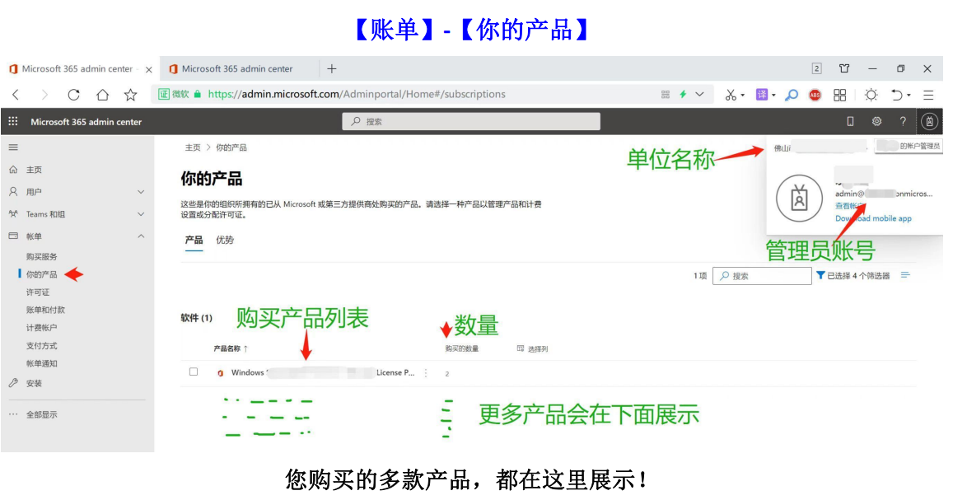This screenshot has width=953, height=500.
Task: Switch to the second Microsoft 365 admin center browser tab
Action: [x=238, y=68]
